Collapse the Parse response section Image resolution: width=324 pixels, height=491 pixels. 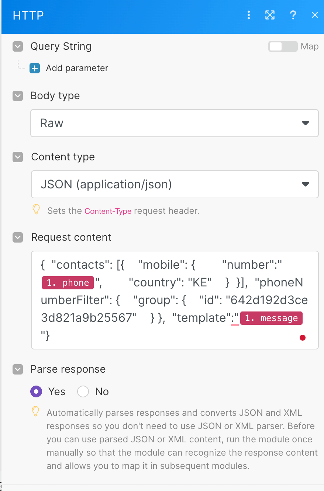point(18,369)
